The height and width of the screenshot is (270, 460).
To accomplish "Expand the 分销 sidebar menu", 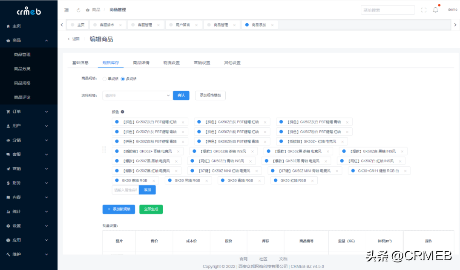I will (29, 140).
